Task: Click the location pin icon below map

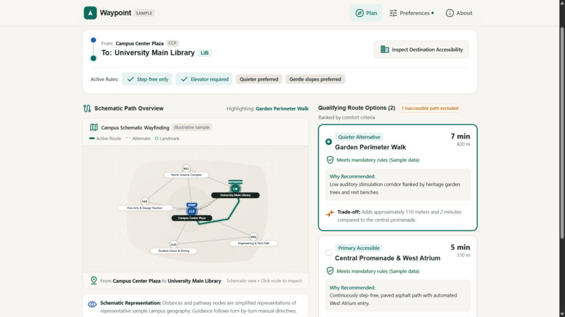Action: tap(94, 281)
